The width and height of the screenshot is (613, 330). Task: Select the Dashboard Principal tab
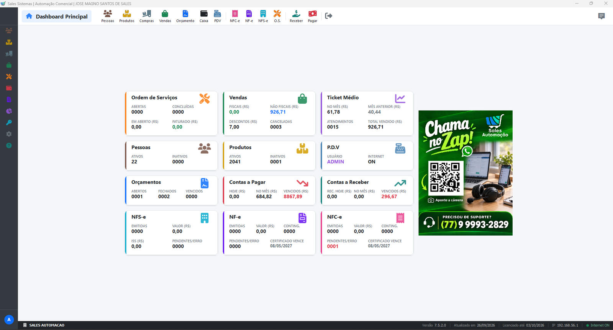[x=57, y=16]
